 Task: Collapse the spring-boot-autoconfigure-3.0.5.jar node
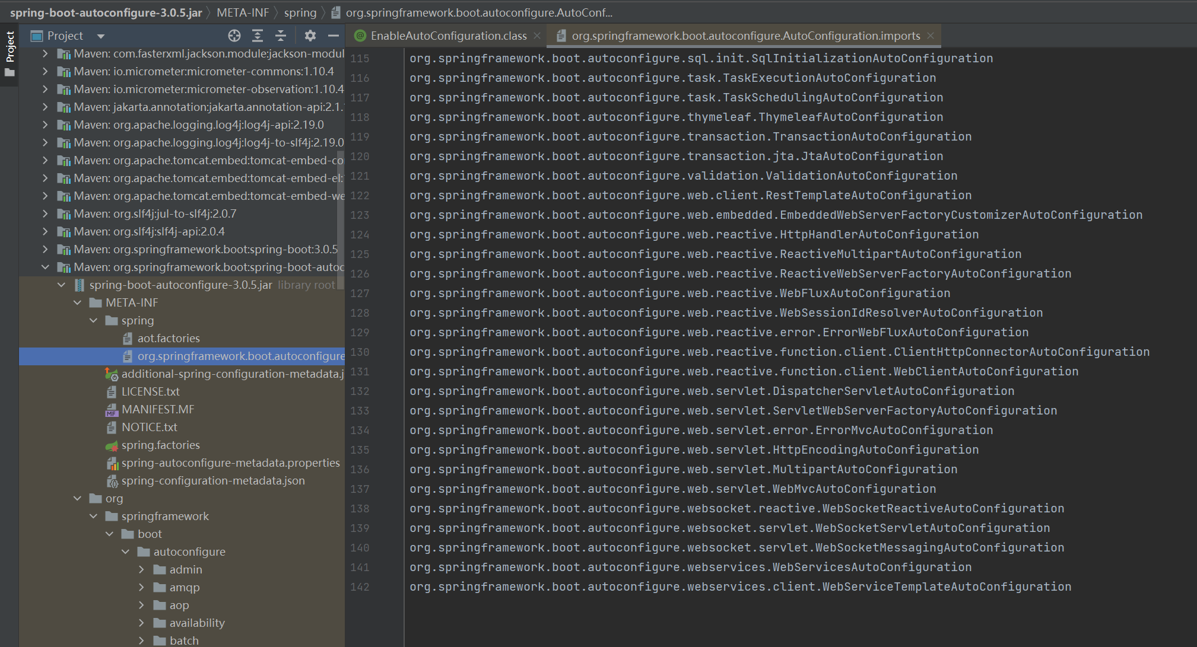62,285
